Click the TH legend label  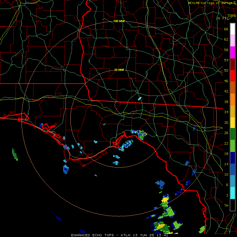click(226, 206)
